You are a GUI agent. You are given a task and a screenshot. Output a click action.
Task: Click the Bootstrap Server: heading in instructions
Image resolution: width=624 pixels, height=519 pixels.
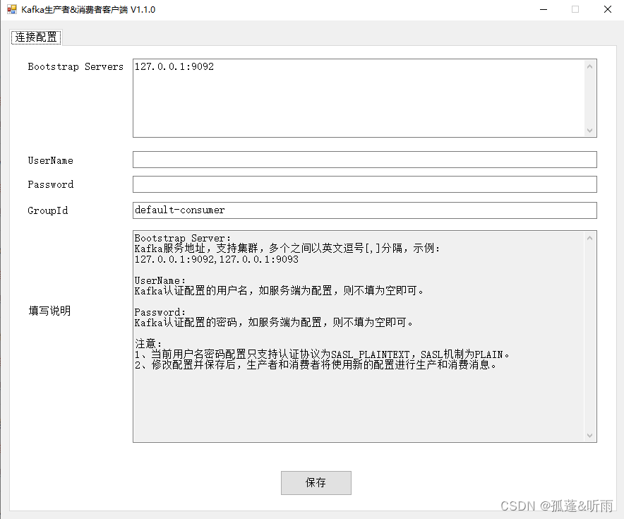click(x=183, y=238)
